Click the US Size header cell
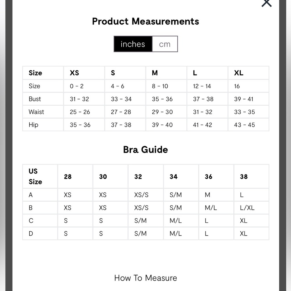This screenshot has height=291, width=291. 35,176
